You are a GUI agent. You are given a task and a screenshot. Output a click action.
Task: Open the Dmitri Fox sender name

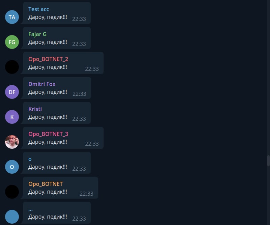(42, 84)
